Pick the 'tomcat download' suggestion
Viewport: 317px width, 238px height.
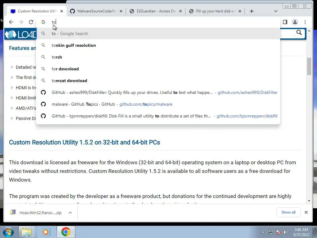coord(158,81)
